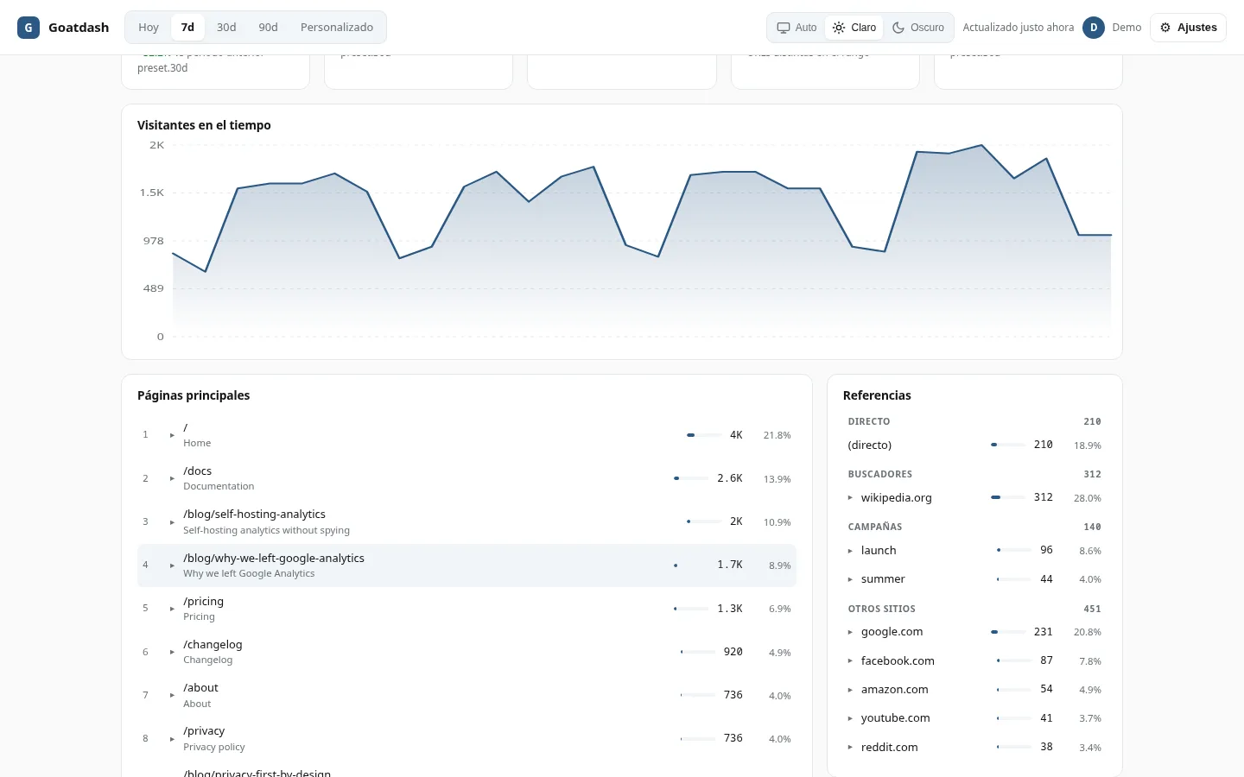Click the preset.30d label in first card
The height and width of the screenshot is (777, 1244).
[162, 68]
